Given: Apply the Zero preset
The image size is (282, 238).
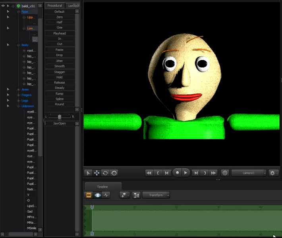Looking at the screenshot, I should point(60,17).
